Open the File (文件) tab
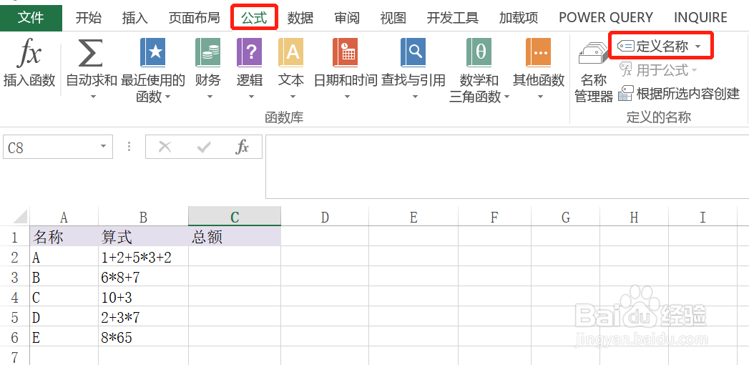 point(31,18)
